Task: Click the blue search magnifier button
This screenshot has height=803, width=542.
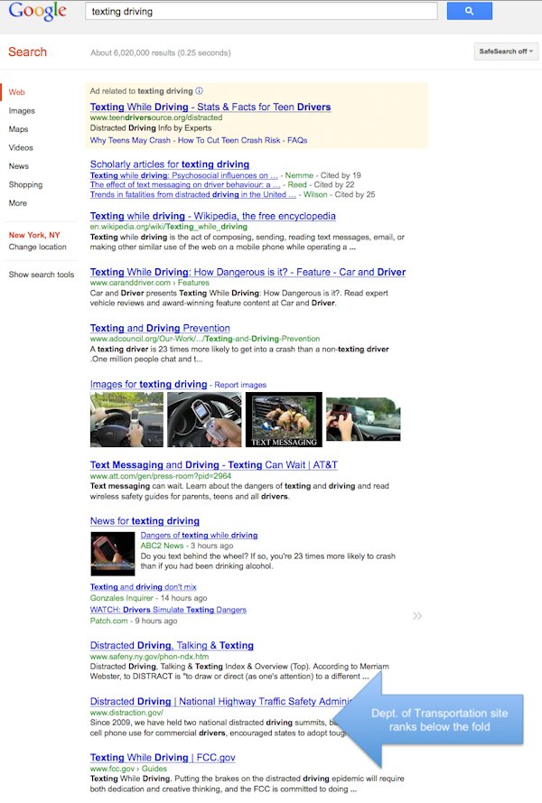Action: click(x=469, y=11)
